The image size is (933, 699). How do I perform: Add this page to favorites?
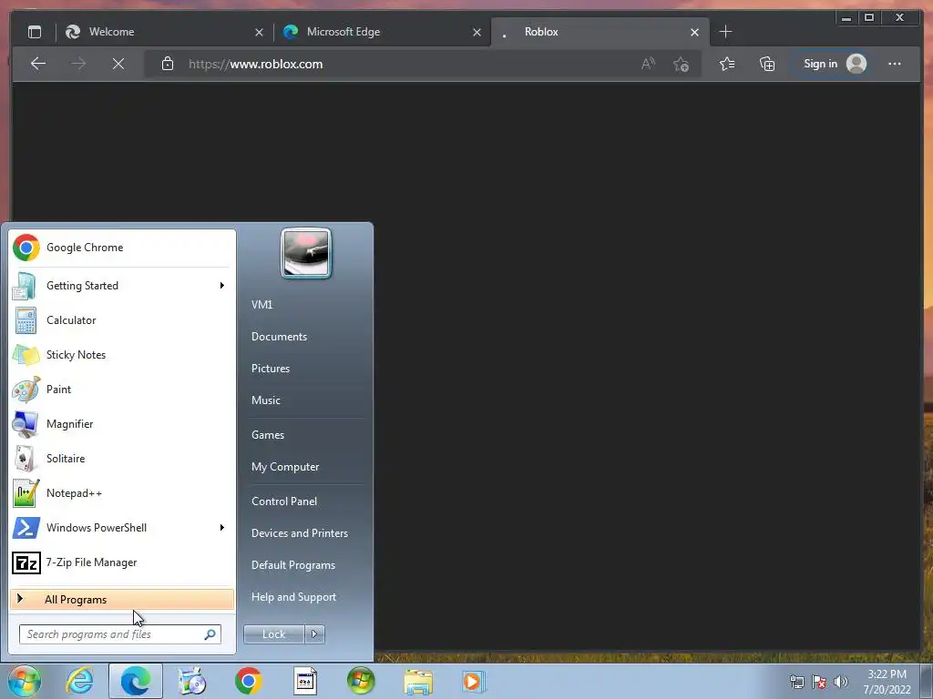(x=681, y=64)
